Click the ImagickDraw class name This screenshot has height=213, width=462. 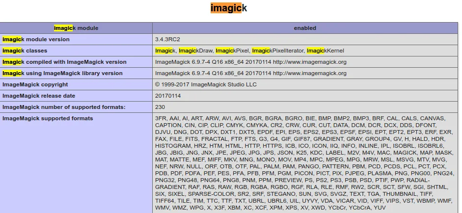pyautogui.click(x=195, y=51)
